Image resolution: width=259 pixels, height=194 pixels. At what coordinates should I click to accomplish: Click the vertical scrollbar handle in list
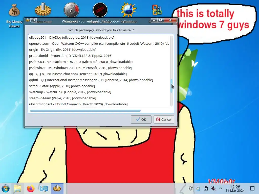click(171, 86)
